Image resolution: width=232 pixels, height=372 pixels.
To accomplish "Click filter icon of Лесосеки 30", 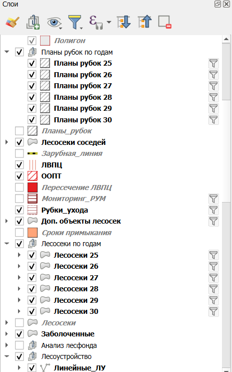I will coord(213,311).
